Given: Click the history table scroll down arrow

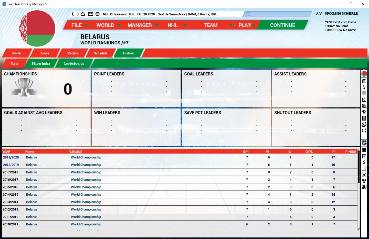Looking at the screenshot, I should [x=359, y=228].
